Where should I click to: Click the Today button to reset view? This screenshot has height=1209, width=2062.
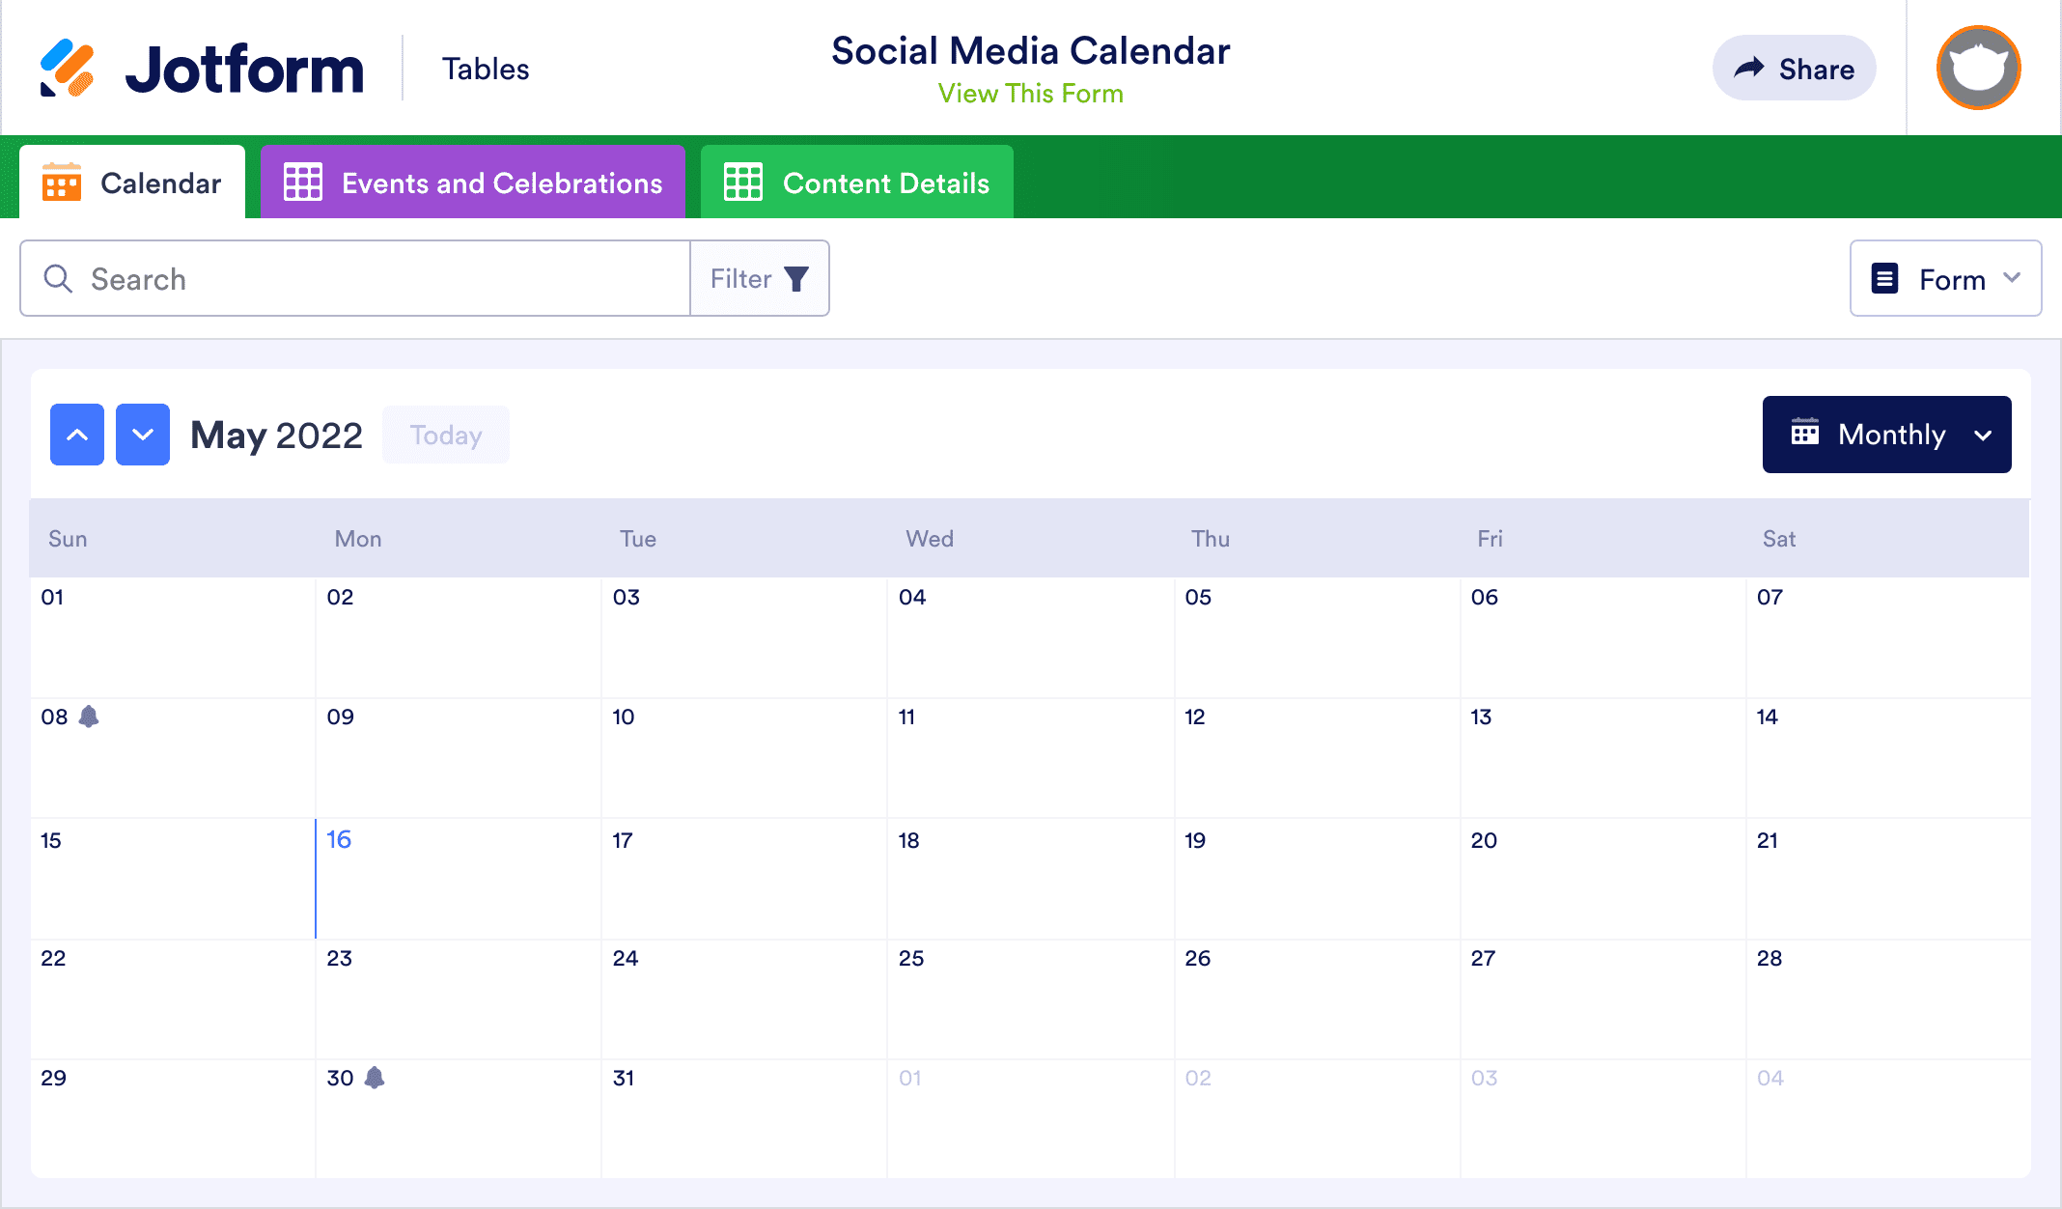pyautogui.click(x=446, y=435)
